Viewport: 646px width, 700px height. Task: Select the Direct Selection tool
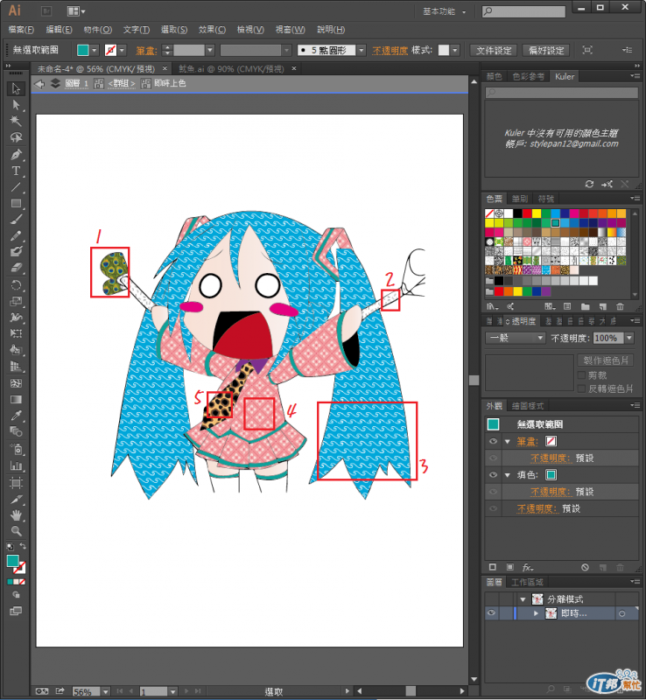point(16,105)
